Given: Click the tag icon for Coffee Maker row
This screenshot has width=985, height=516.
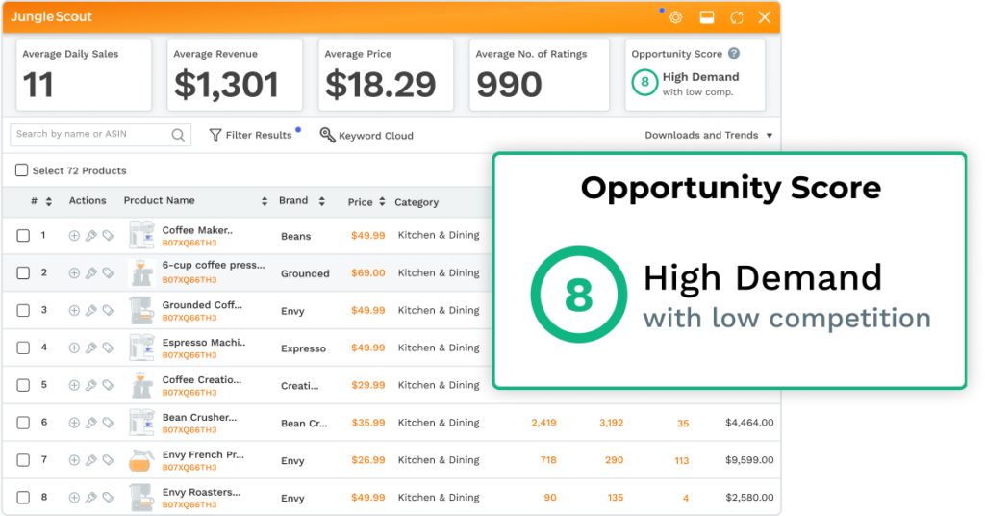Looking at the screenshot, I should (108, 236).
